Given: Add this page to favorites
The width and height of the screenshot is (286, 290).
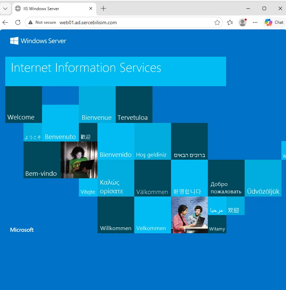Looking at the screenshot, I should pos(217,22).
